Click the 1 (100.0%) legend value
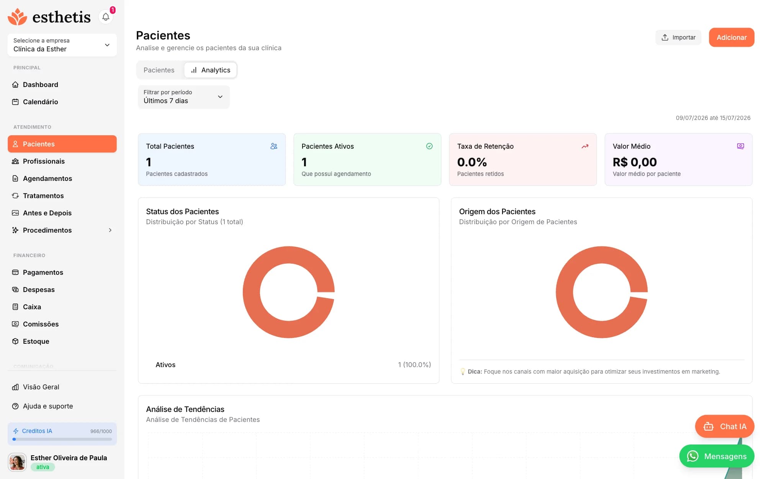Viewport: 766px width, 479px height. pyautogui.click(x=414, y=365)
